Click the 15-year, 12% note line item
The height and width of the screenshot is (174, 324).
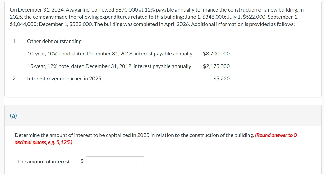(x=109, y=66)
